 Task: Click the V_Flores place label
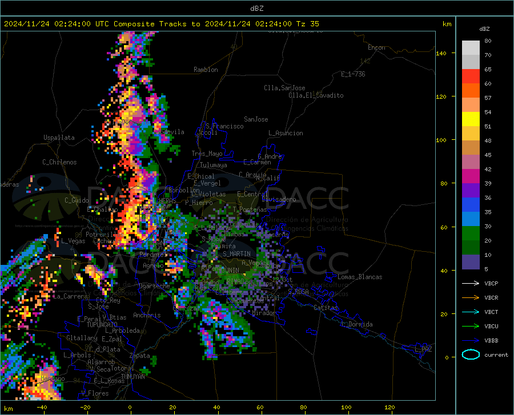coord(95,393)
